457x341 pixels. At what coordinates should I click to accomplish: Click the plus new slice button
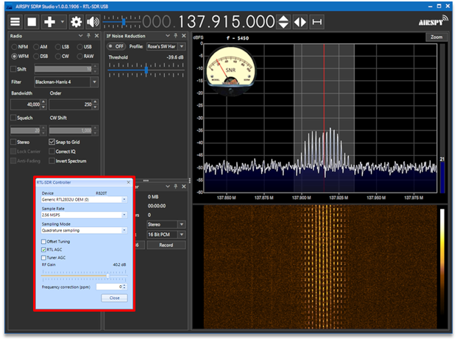tap(49, 22)
